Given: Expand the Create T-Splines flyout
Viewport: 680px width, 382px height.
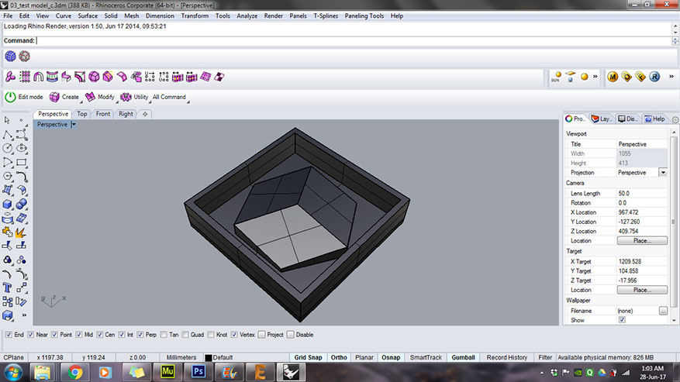Looking at the screenshot, I should [81, 102].
